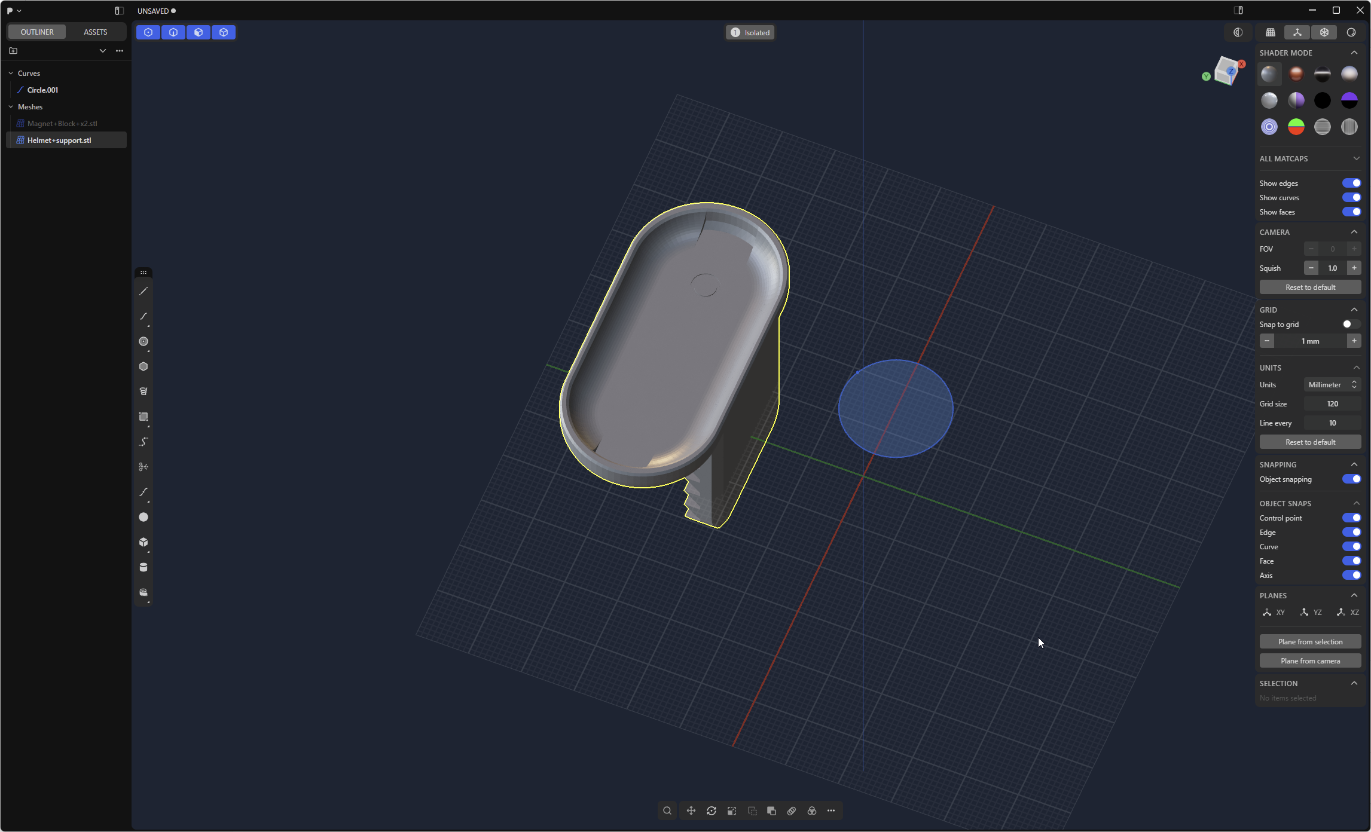Select the Line tool in left toolbar

(x=143, y=292)
